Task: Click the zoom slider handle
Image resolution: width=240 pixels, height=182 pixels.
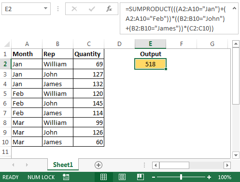Action: pyautogui.click(x=181, y=177)
